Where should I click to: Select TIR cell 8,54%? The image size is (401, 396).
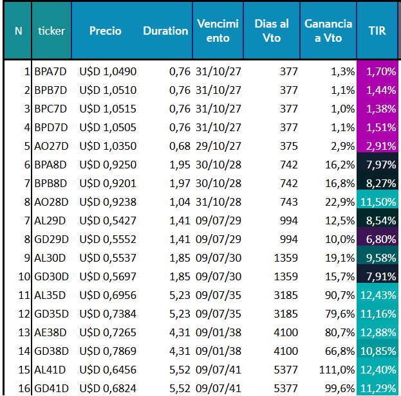(377, 218)
